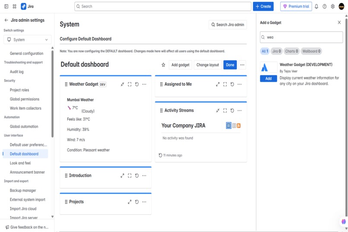Open General configuration settings
This screenshot has height=232, width=348.
tap(27, 54)
